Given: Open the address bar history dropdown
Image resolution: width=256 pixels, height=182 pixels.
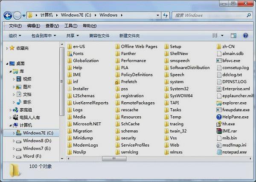Looking at the screenshot, I should tap(158, 15).
